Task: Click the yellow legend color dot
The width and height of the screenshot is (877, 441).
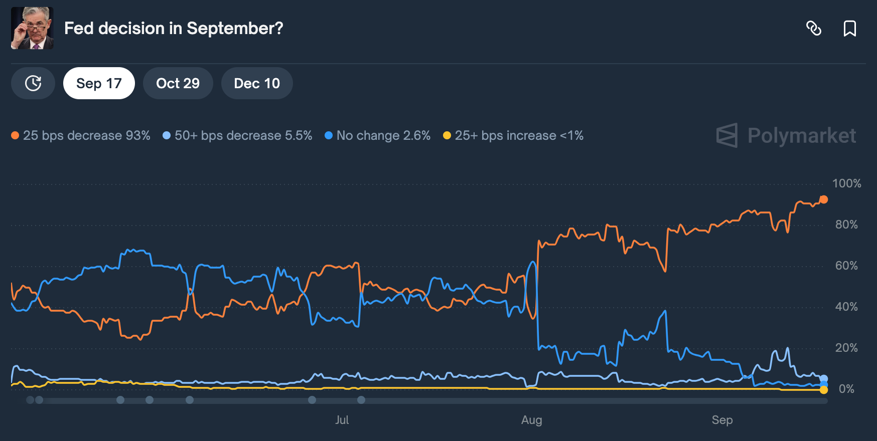Action: (447, 135)
